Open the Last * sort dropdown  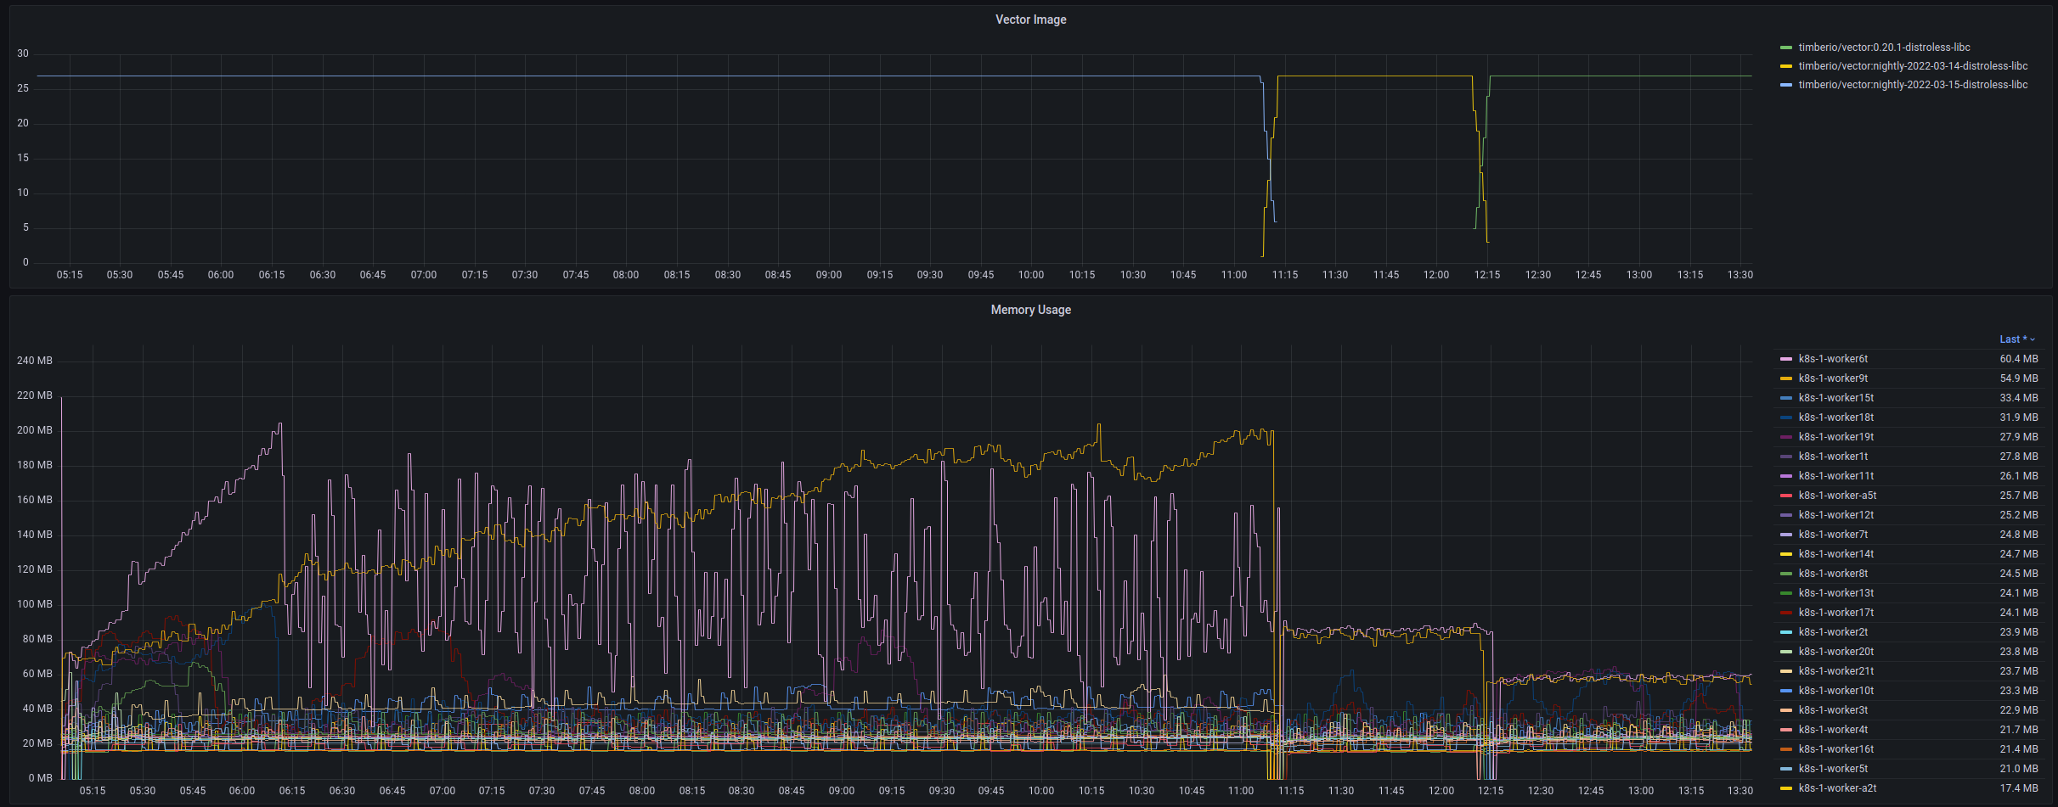[2016, 339]
